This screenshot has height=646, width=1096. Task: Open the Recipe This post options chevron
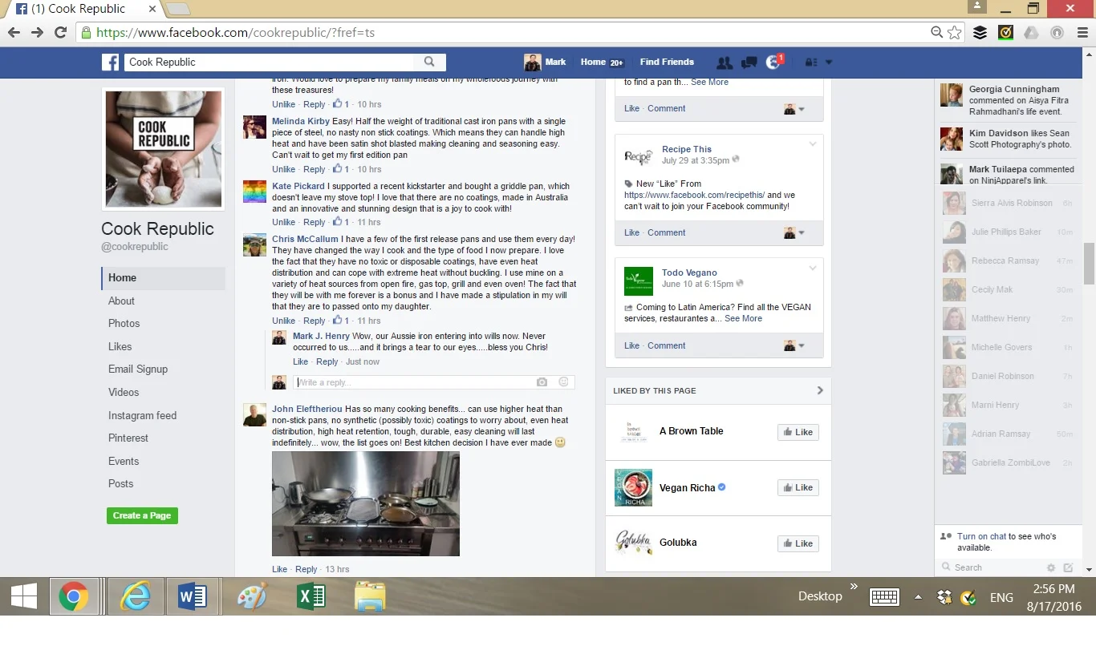[x=813, y=144]
